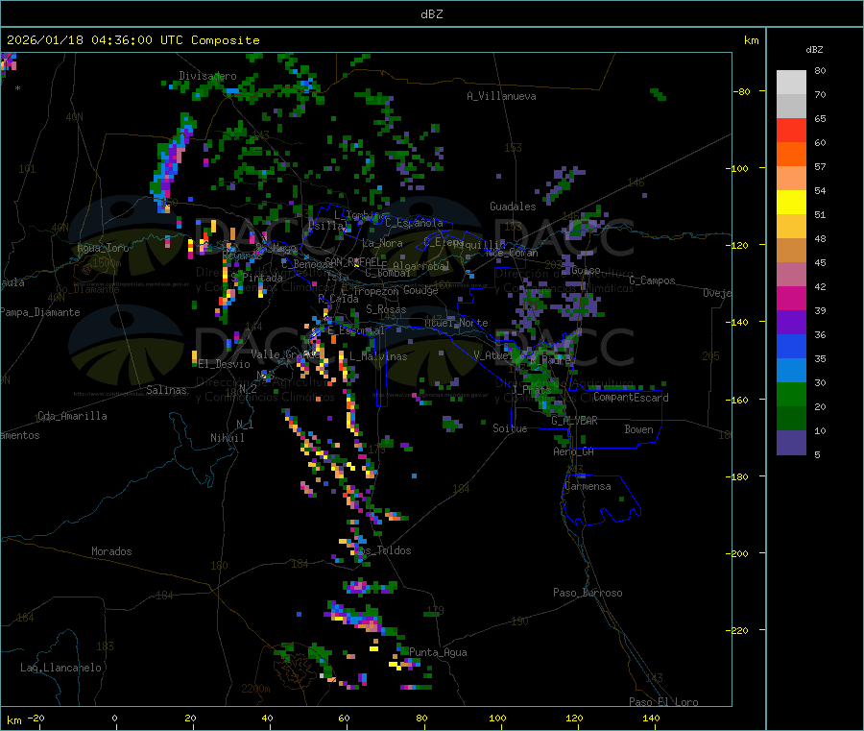Click the 'La_Nora' label
The image size is (864, 731).
[x=382, y=243]
